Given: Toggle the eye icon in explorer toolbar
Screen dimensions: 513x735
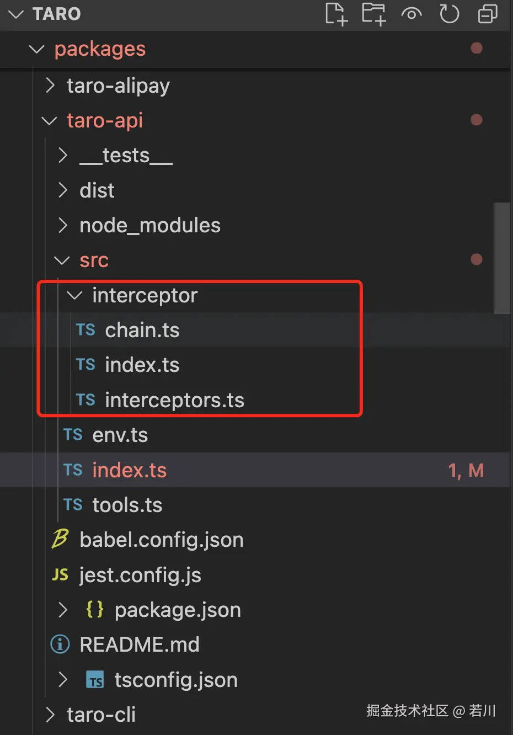Looking at the screenshot, I should 412,15.
